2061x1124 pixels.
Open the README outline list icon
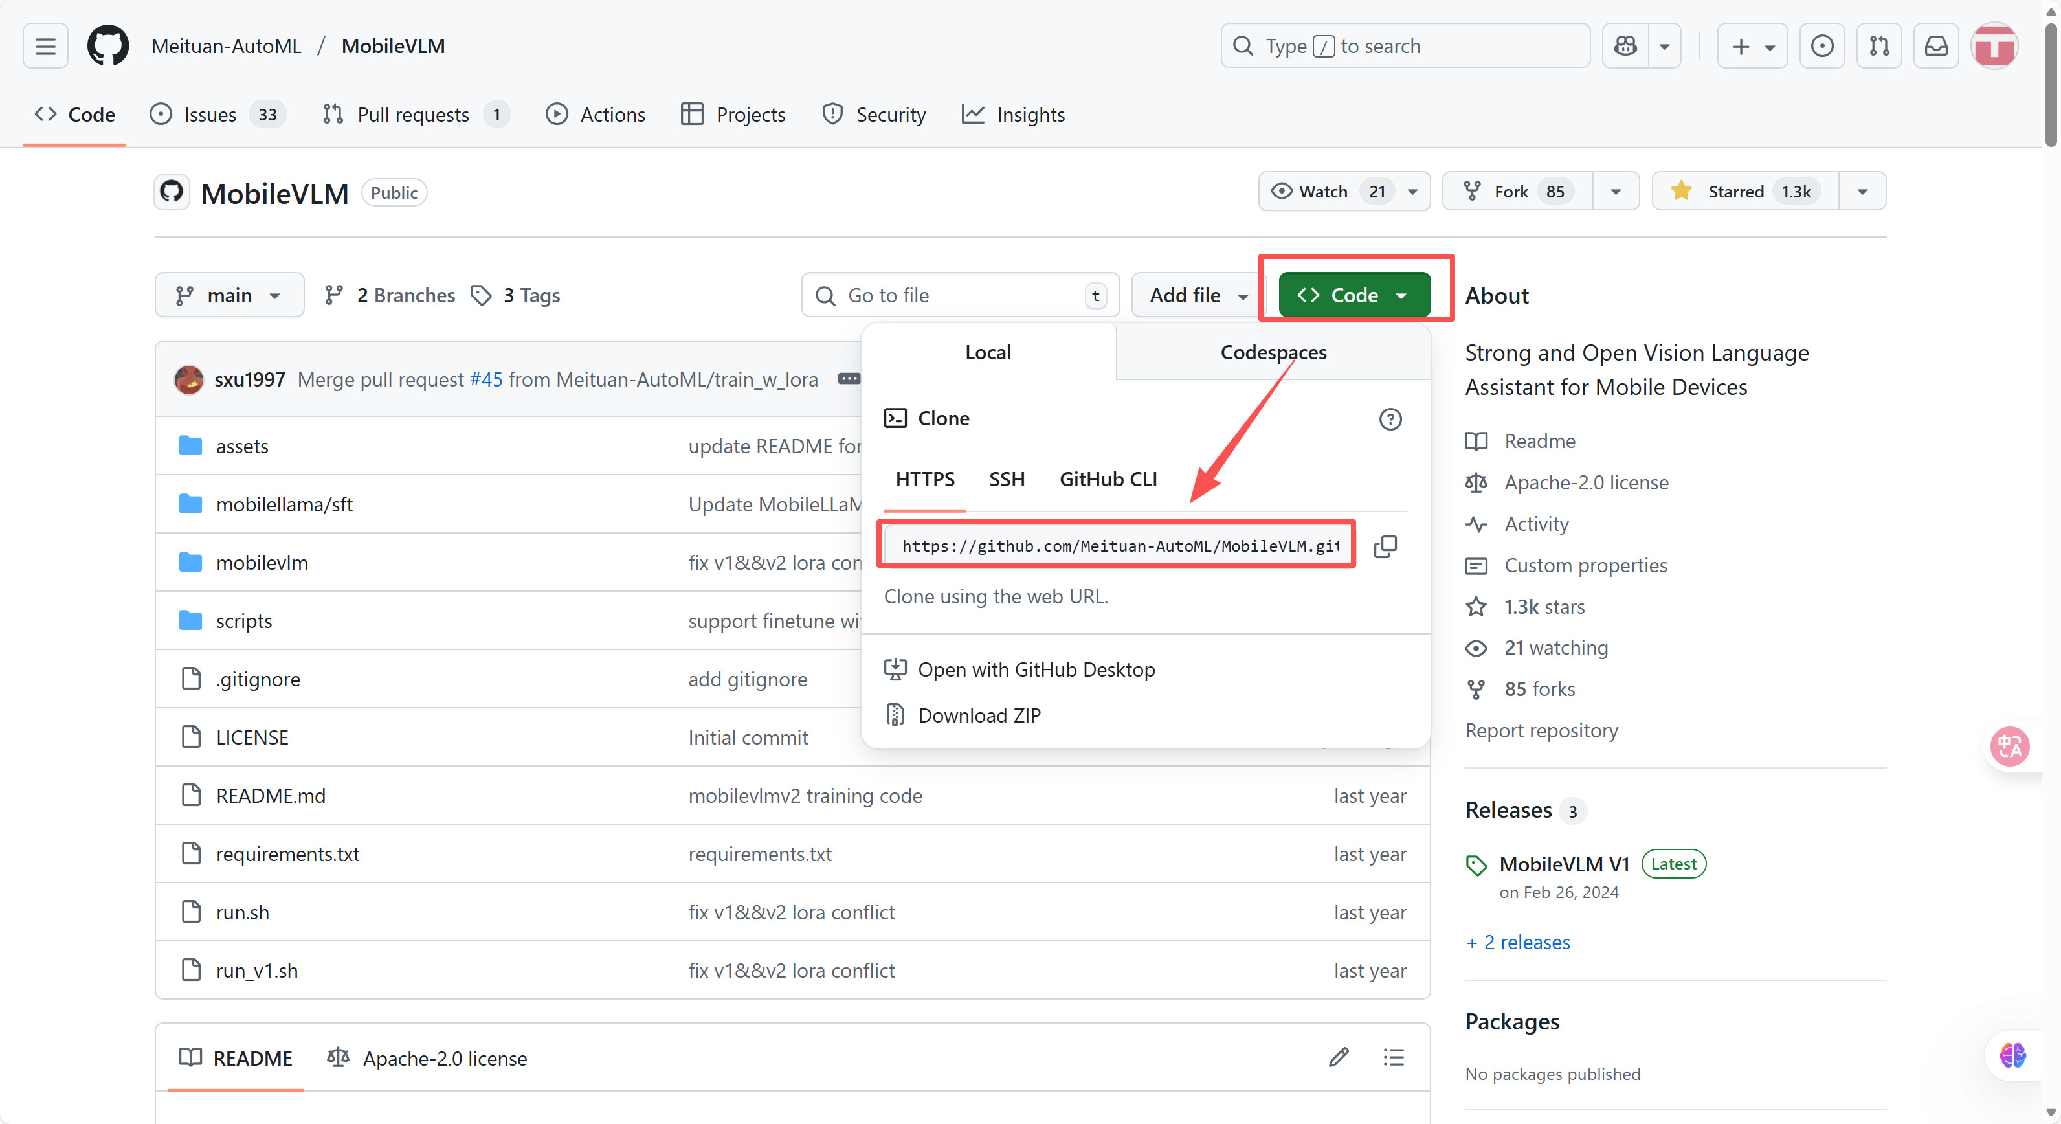pyautogui.click(x=1394, y=1057)
